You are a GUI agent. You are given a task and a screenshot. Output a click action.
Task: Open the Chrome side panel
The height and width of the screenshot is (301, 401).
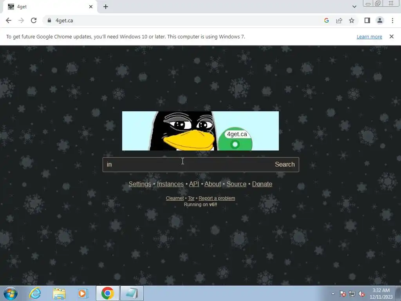click(367, 20)
